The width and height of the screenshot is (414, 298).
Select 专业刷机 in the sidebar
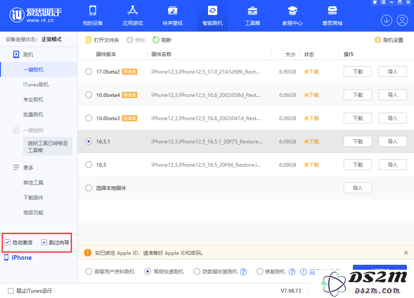click(33, 100)
